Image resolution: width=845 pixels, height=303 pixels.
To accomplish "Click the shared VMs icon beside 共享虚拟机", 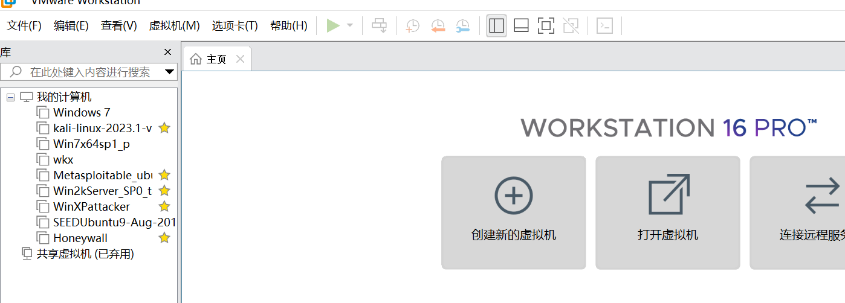I will click(x=27, y=254).
